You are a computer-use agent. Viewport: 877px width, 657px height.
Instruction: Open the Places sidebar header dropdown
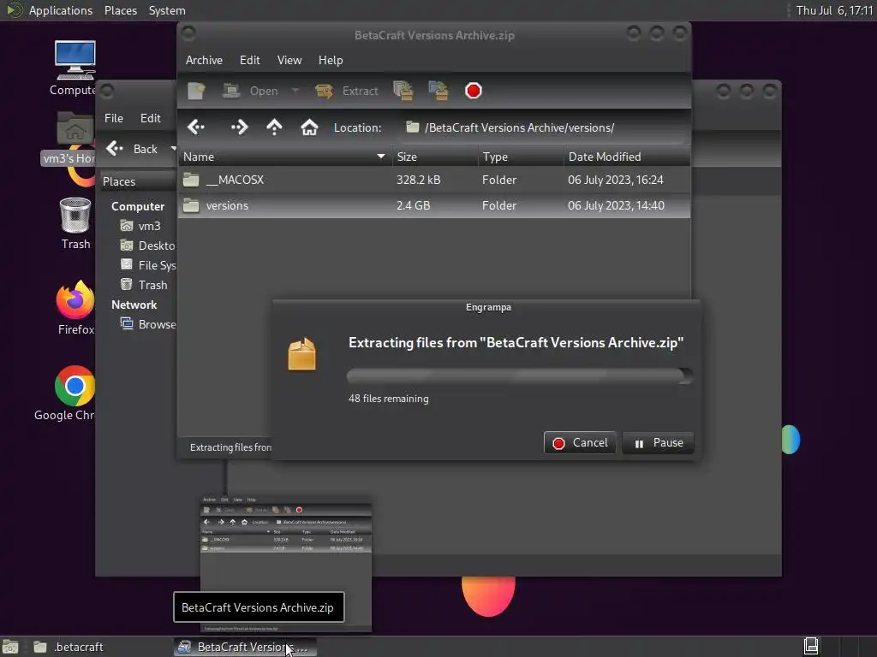tap(139, 181)
